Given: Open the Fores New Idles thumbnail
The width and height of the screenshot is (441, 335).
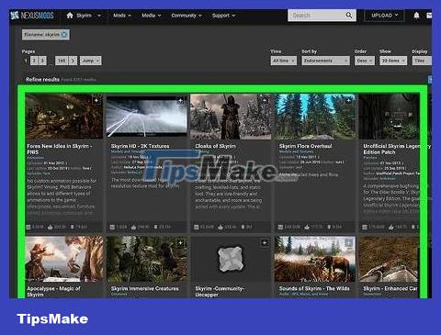Looking at the screenshot, I should point(64,117).
